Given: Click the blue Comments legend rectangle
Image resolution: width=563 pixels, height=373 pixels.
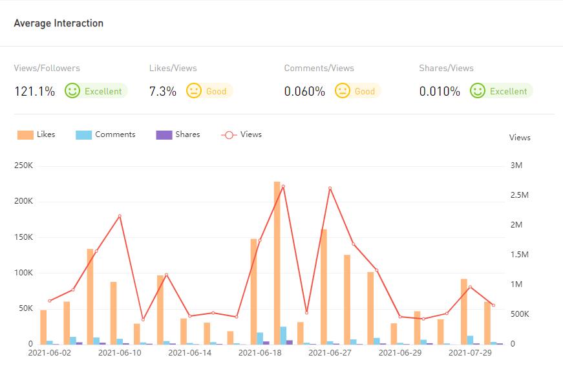Looking at the screenshot, I should tap(83, 135).
